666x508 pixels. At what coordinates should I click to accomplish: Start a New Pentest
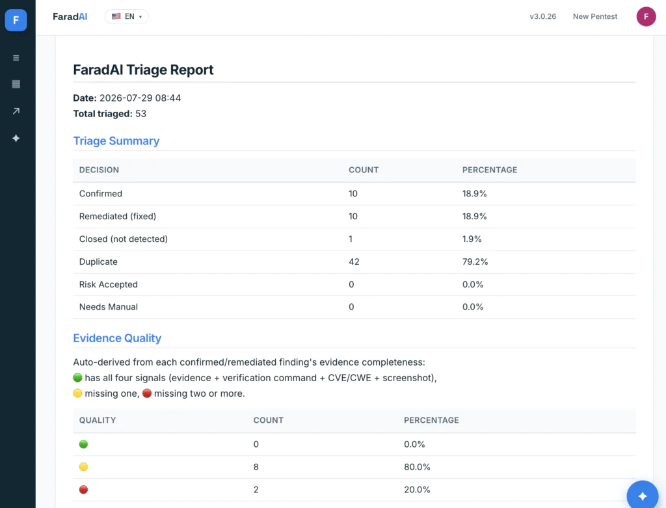(x=594, y=16)
